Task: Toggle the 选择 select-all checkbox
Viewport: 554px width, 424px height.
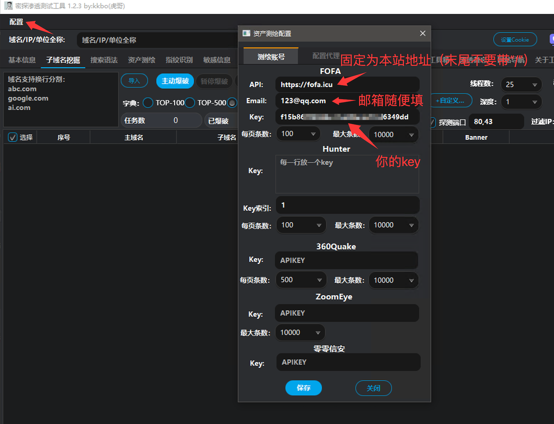Action: (x=13, y=137)
